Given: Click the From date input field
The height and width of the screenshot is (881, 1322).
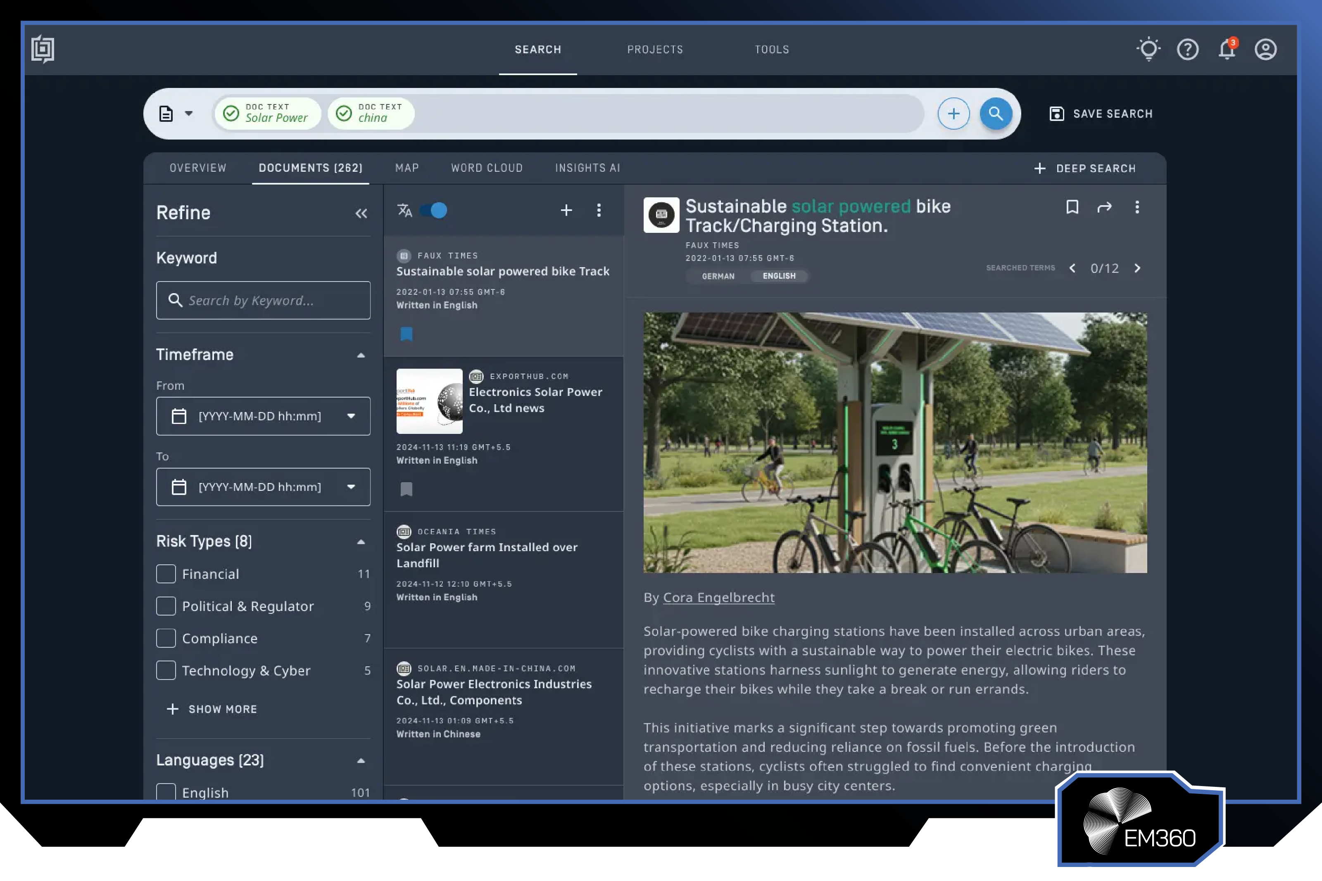Looking at the screenshot, I should pos(263,416).
